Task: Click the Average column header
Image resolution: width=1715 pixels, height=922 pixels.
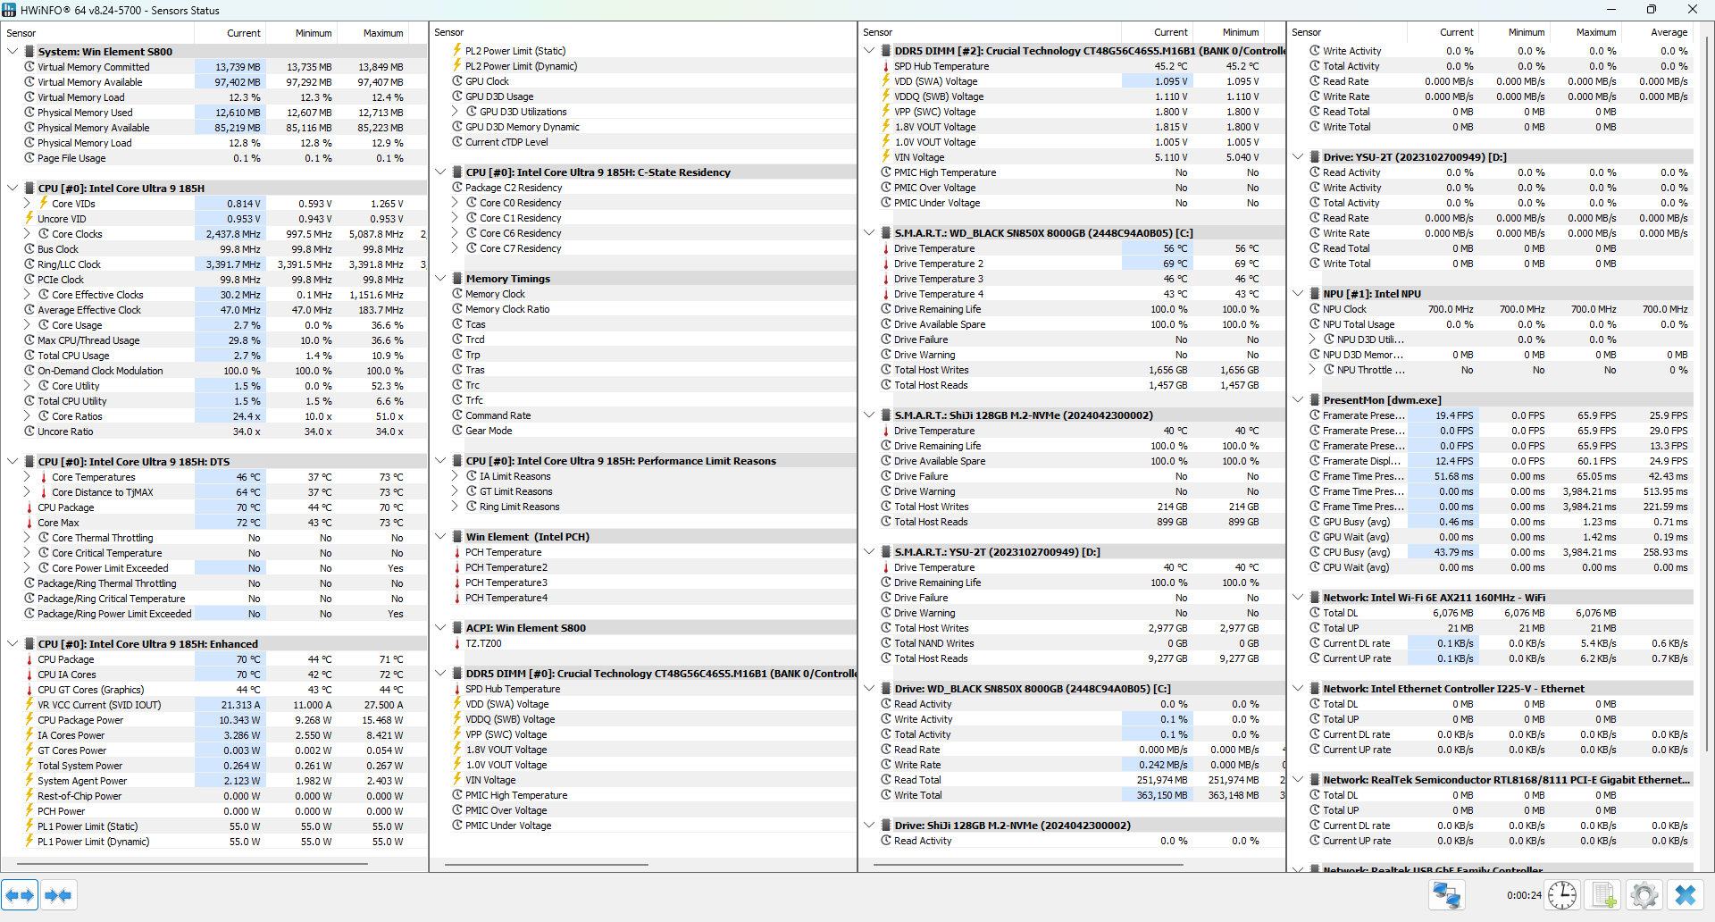Action: [1668, 32]
